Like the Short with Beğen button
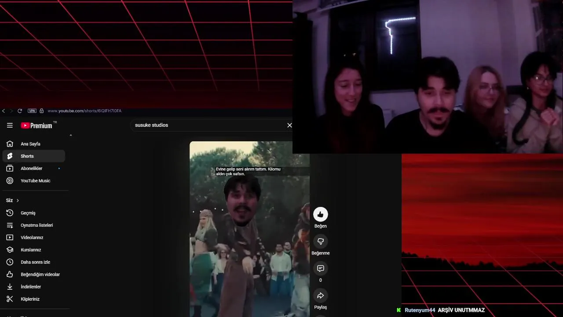 point(321,214)
